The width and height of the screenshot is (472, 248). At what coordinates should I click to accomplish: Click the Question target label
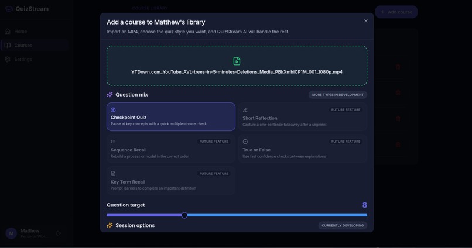[x=125, y=205]
